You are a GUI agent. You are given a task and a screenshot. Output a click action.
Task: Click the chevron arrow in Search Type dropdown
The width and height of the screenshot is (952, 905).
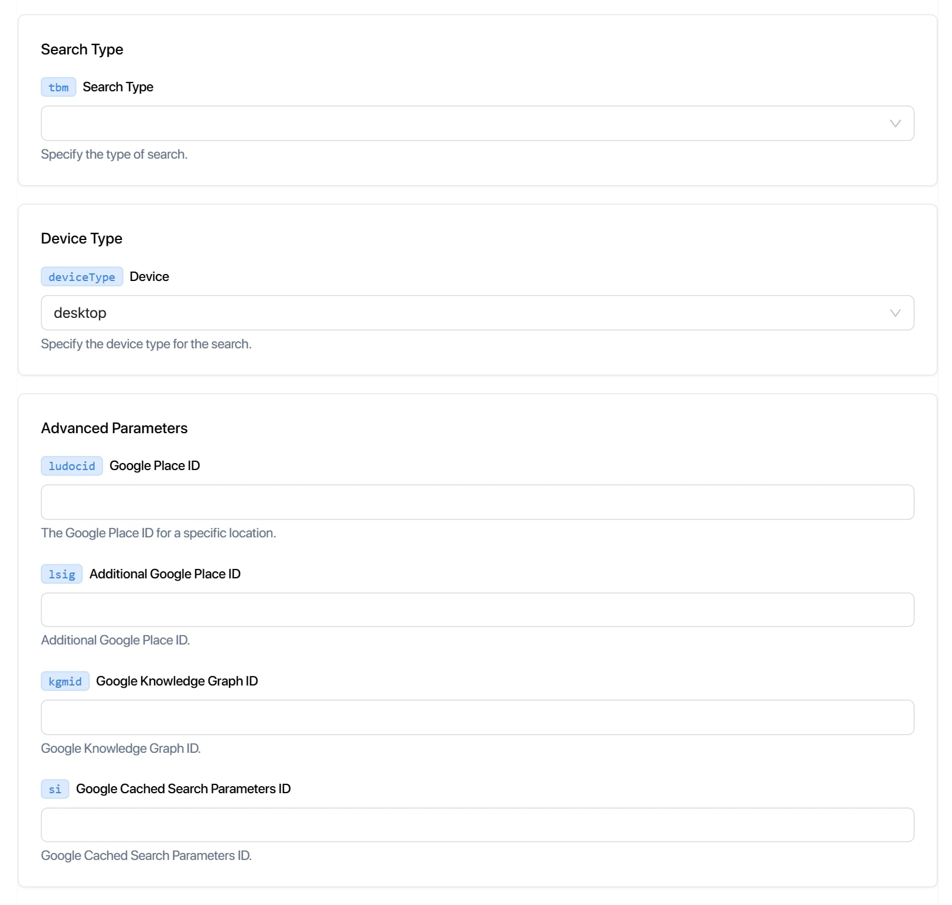coord(895,124)
